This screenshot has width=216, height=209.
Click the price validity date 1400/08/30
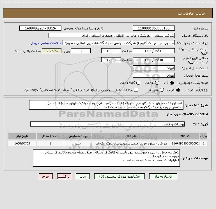click(154, 60)
